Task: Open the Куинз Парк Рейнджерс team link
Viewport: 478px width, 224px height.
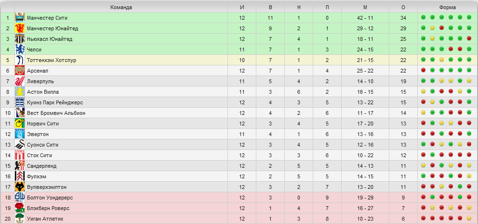Action: tap(55, 102)
